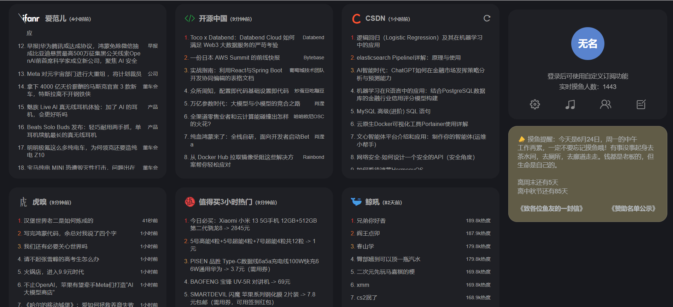Open 5号高能4粒 battery deal

(x=253, y=245)
